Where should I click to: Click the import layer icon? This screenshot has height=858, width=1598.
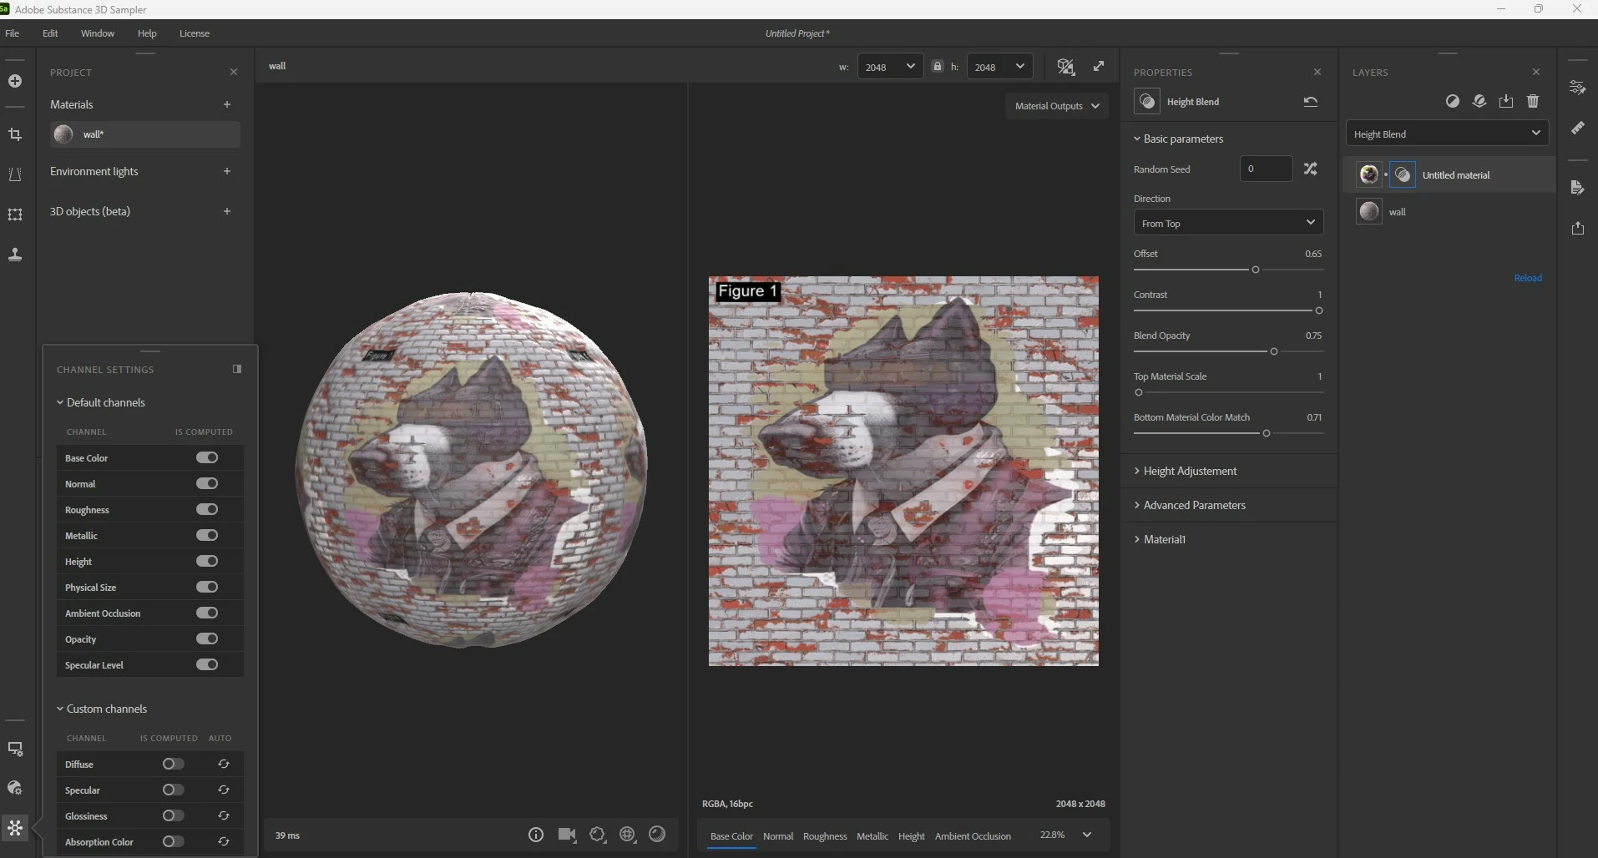tap(1506, 101)
